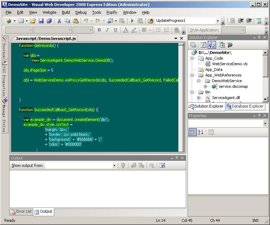Open the Show output from dropdown
270x225 pixels.
click(x=114, y=166)
